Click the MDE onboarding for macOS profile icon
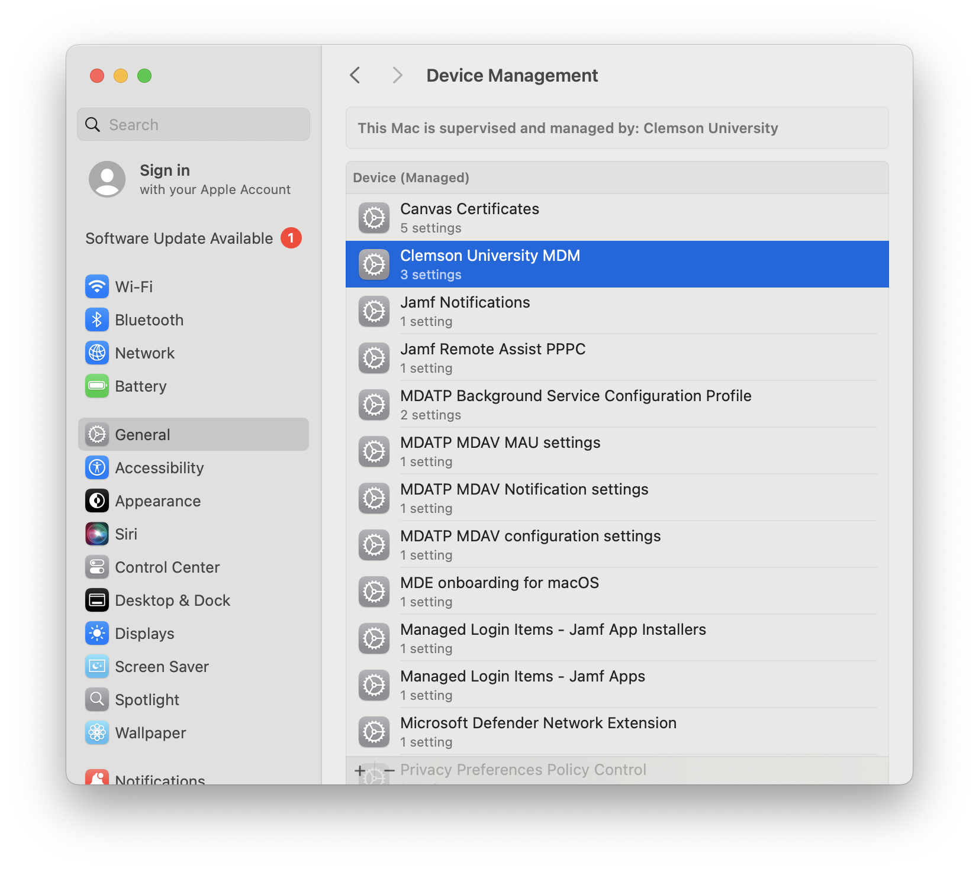The height and width of the screenshot is (872, 979). [x=374, y=592]
